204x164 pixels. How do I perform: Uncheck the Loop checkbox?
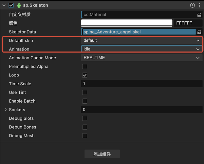click(x=84, y=75)
